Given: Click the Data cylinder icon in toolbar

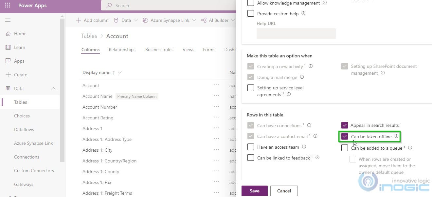Looking at the screenshot, I should 116,20.
